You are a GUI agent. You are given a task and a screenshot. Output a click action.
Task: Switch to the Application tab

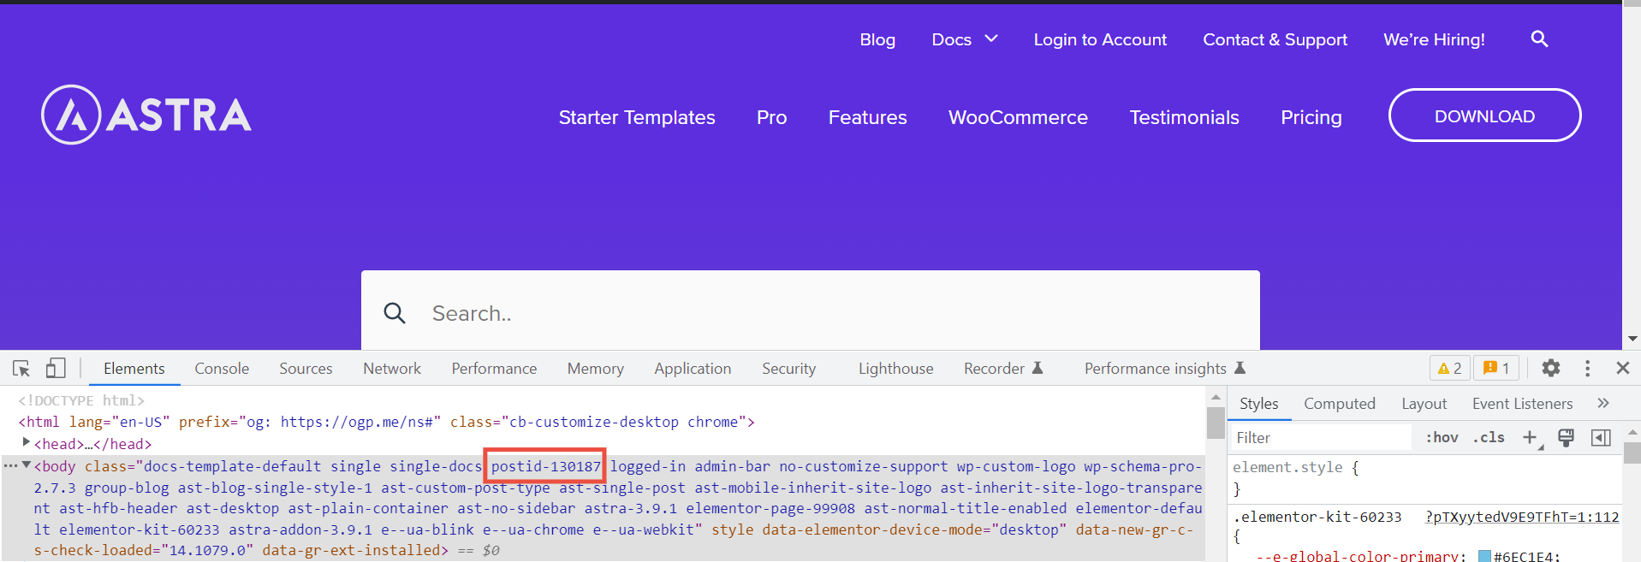click(x=693, y=369)
